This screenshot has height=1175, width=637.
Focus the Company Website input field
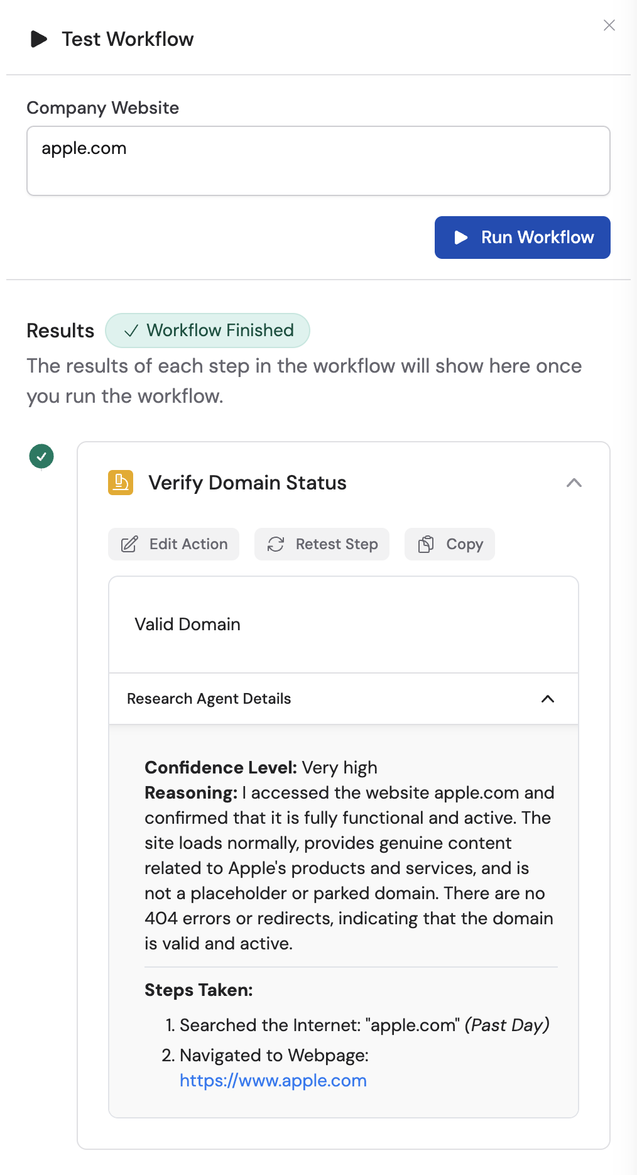(x=318, y=161)
